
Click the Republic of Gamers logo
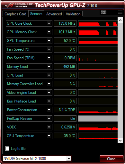[x=19, y=5]
